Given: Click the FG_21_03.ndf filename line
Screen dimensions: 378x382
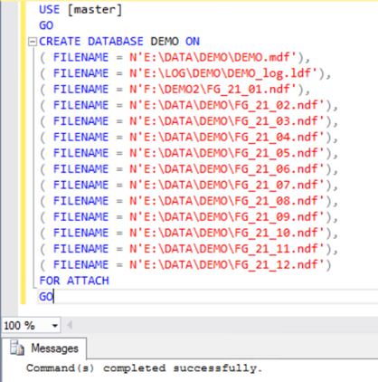Looking at the screenshot, I should tap(188, 121).
